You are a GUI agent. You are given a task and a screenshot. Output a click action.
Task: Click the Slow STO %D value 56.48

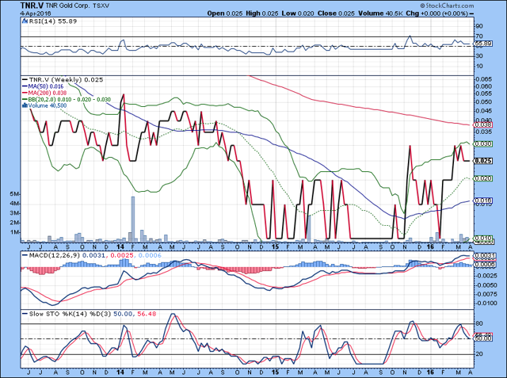[x=147, y=314]
